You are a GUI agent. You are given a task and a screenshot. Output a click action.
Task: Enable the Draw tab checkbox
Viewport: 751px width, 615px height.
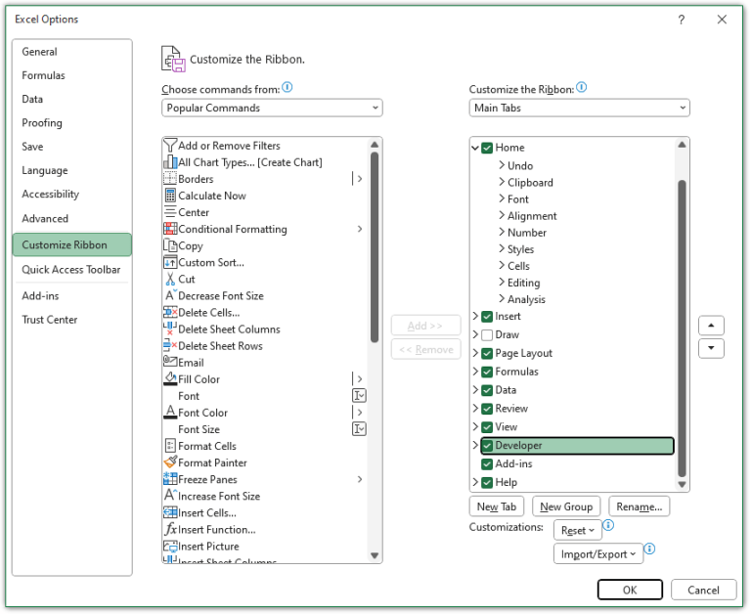487,334
